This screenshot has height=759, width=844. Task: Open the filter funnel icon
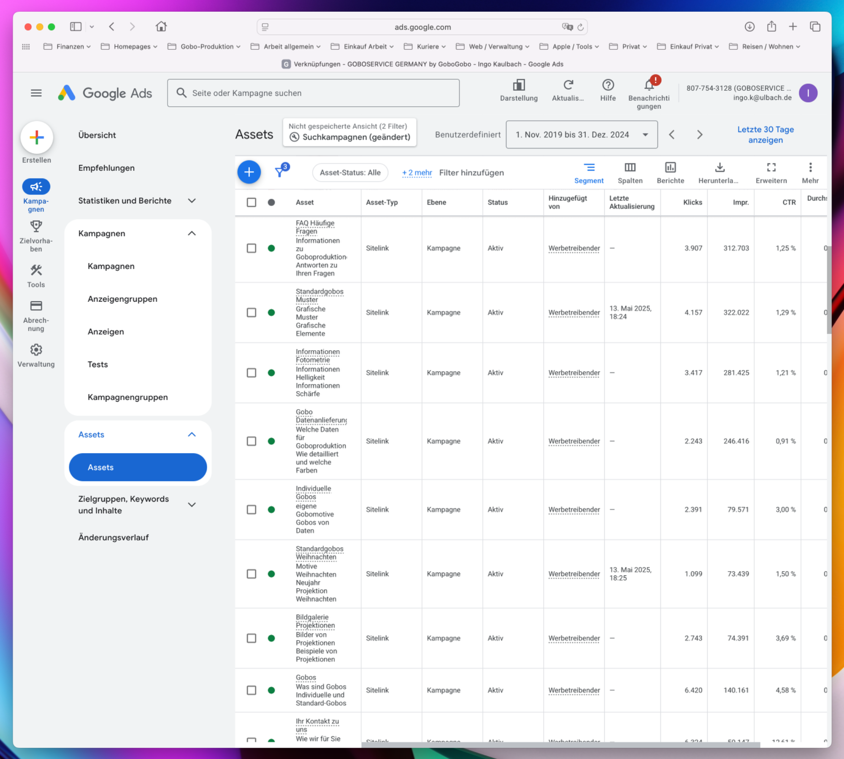pyautogui.click(x=280, y=172)
